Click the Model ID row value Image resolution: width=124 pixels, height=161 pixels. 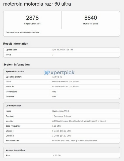point(66,87)
